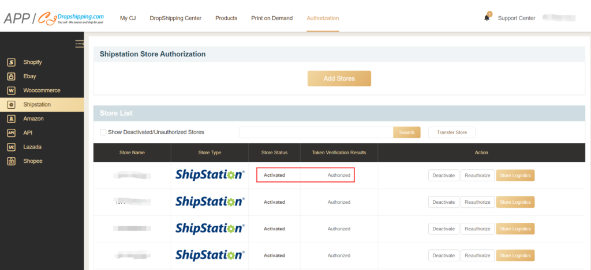591x270 pixels.
Task: Click the Ebay bag icon in sidebar
Action: tap(12, 77)
